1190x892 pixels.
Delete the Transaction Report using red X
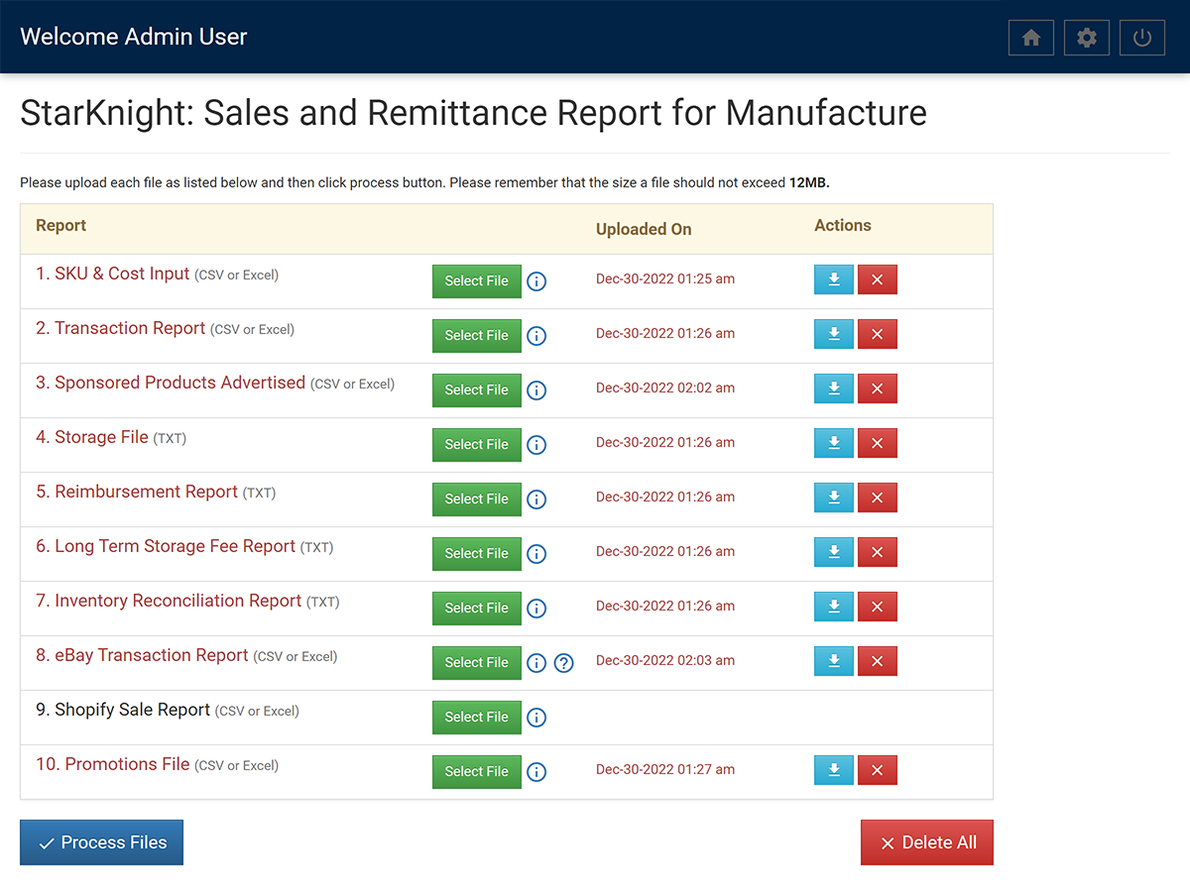click(x=877, y=334)
